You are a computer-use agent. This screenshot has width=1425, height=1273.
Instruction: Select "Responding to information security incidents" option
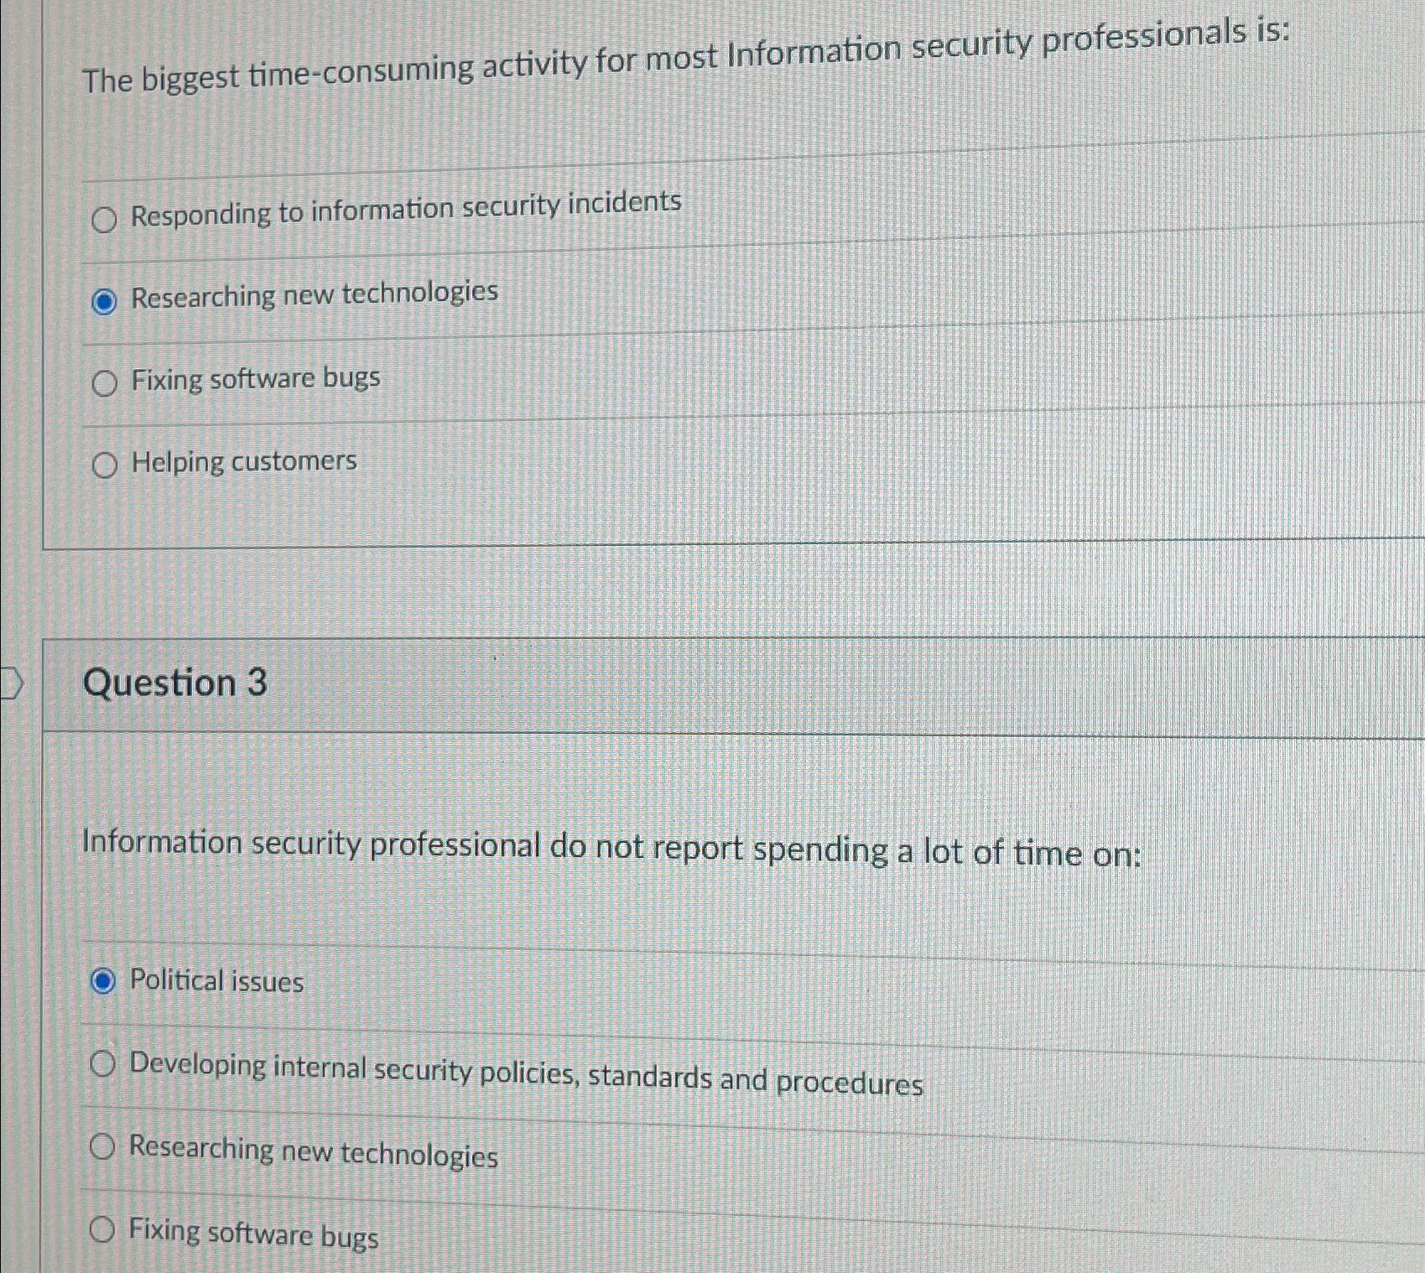click(x=104, y=221)
